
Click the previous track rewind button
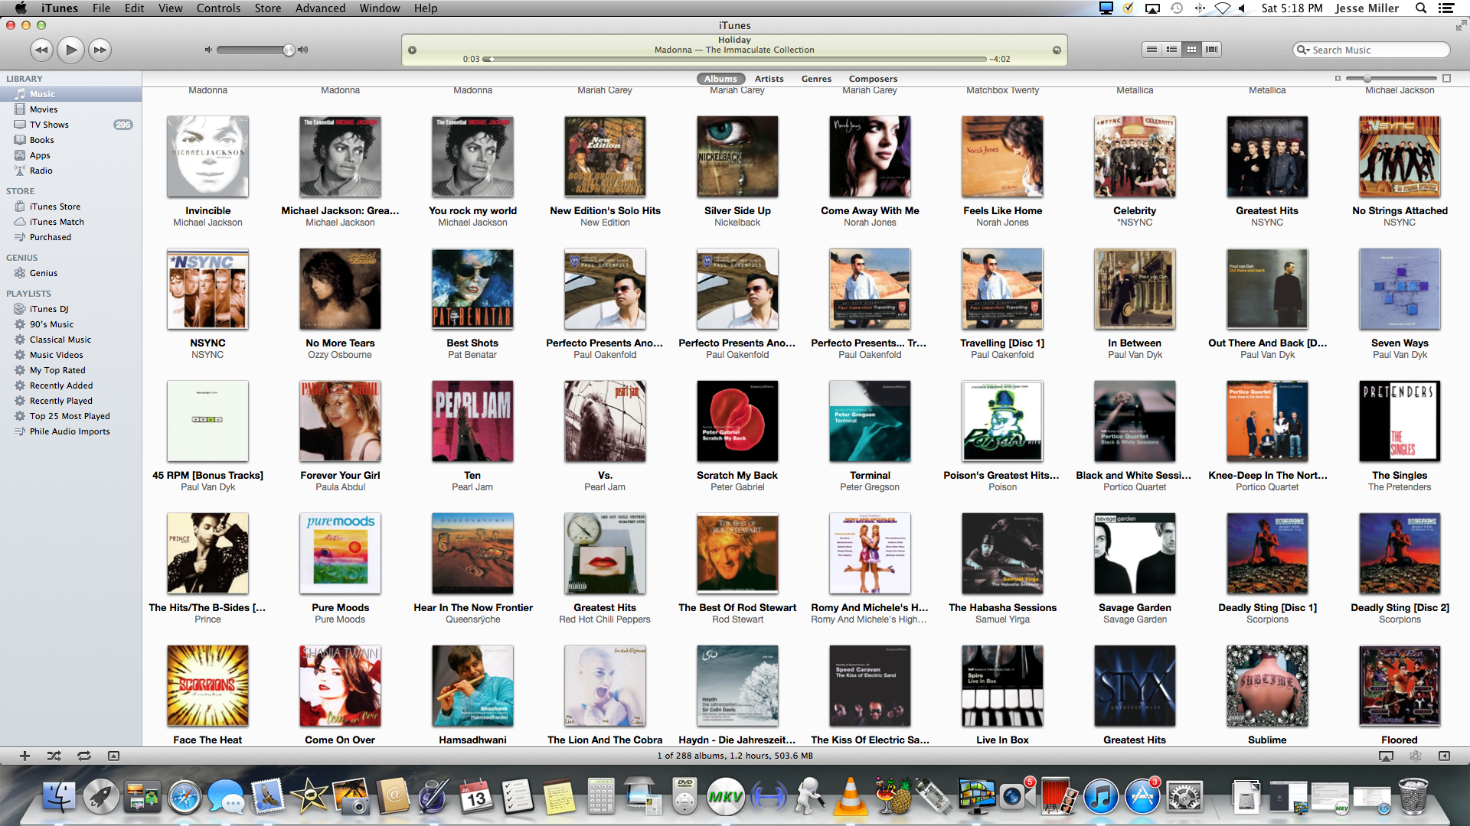click(41, 50)
